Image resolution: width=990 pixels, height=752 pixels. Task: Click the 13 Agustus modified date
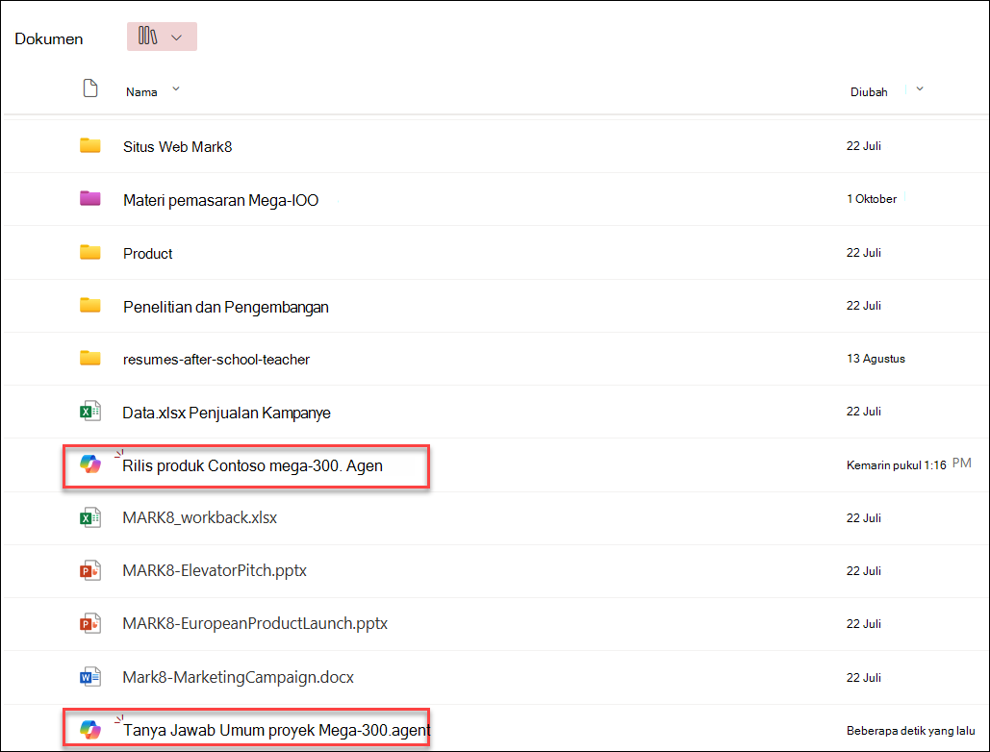pyautogui.click(x=876, y=359)
